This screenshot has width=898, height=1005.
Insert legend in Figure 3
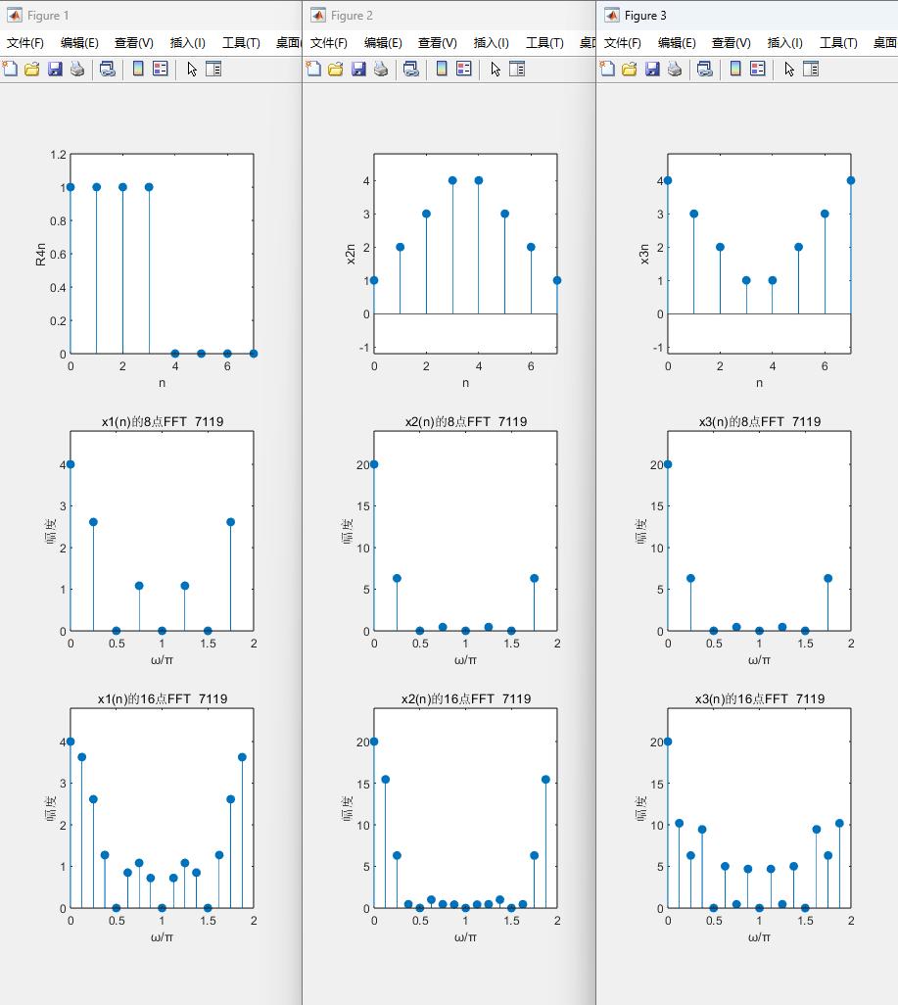[x=758, y=69]
